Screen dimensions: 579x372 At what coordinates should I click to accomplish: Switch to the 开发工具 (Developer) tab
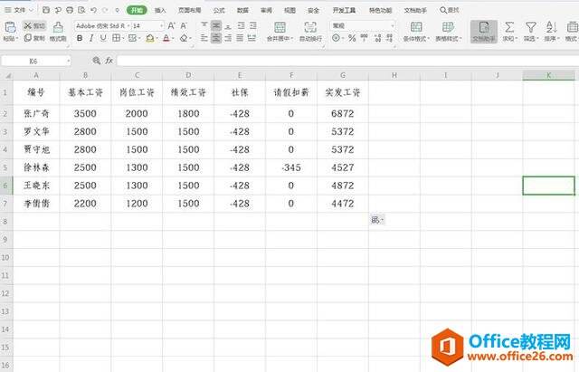[344, 10]
